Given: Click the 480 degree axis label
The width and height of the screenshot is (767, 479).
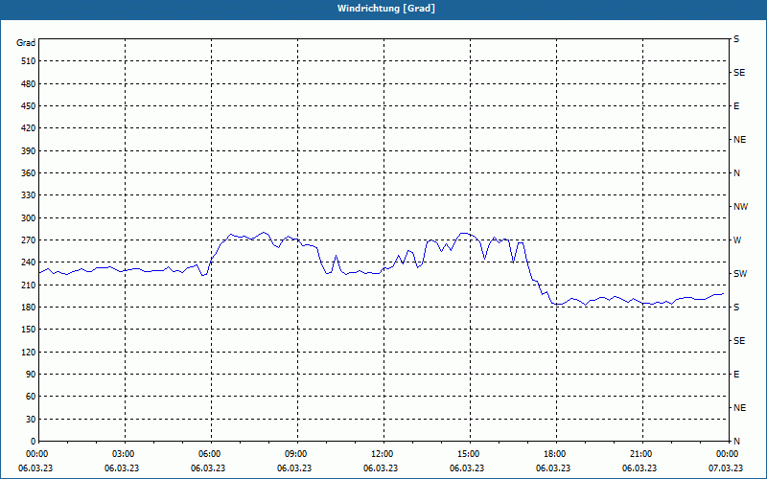Looking at the screenshot, I should coord(28,83).
